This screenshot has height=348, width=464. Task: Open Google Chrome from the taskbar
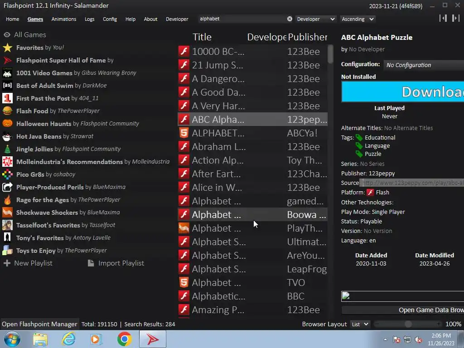(124, 339)
